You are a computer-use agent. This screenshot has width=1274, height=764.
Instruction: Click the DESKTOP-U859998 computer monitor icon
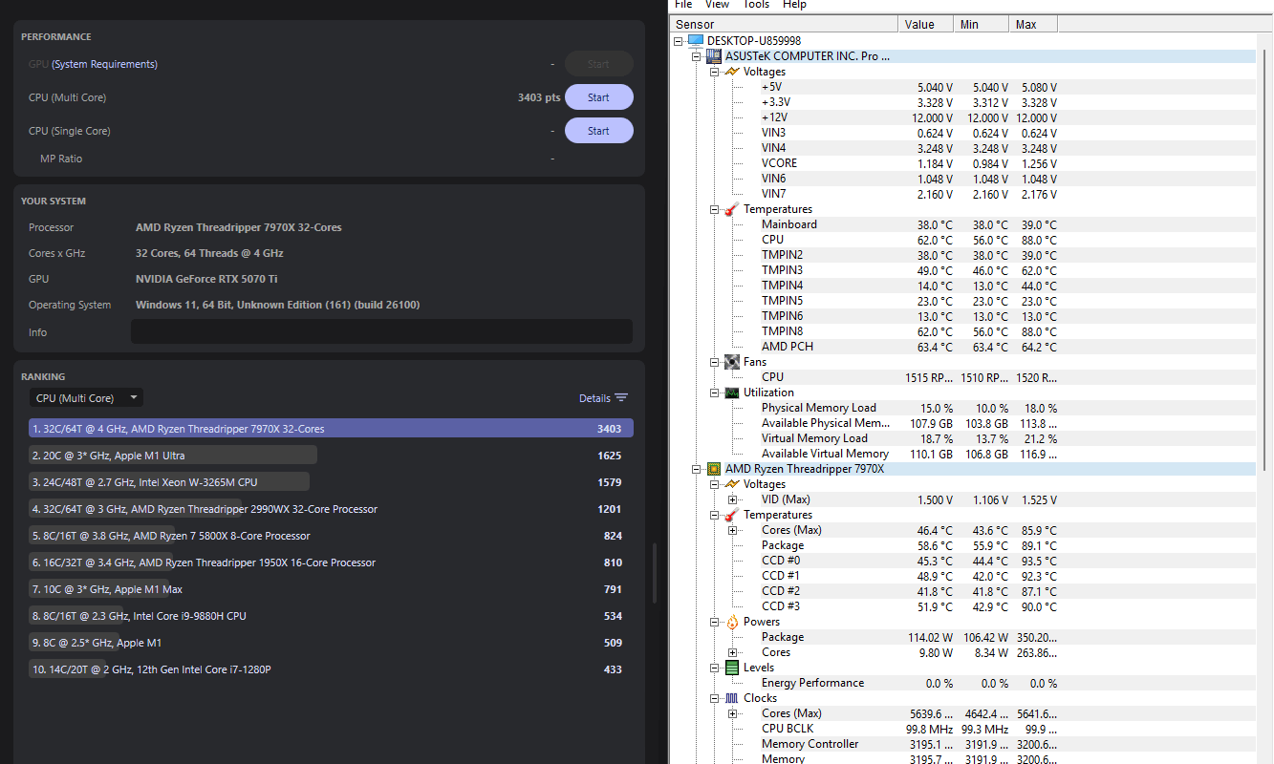(695, 41)
